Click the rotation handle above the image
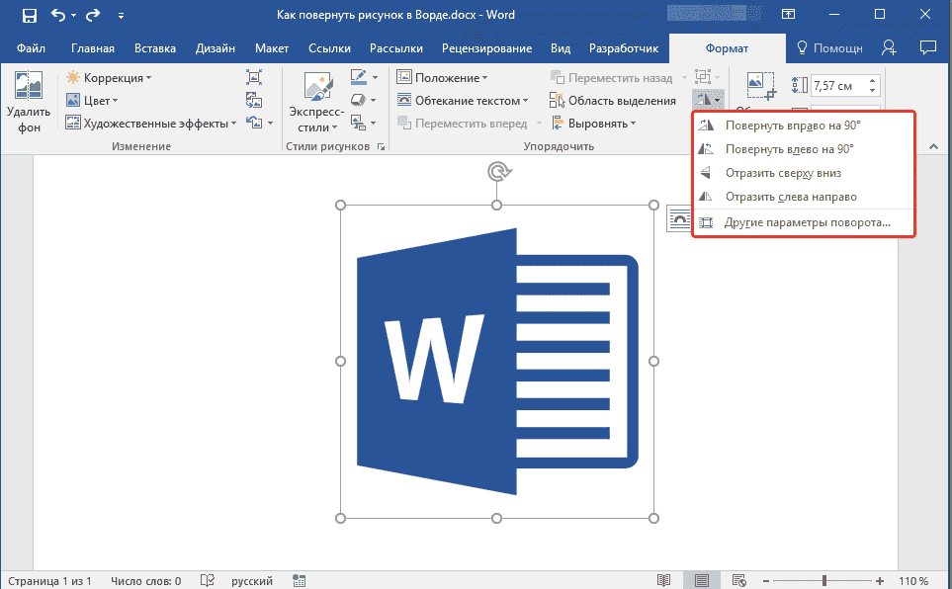This screenshot has height=589, width=952. (497, 173)
